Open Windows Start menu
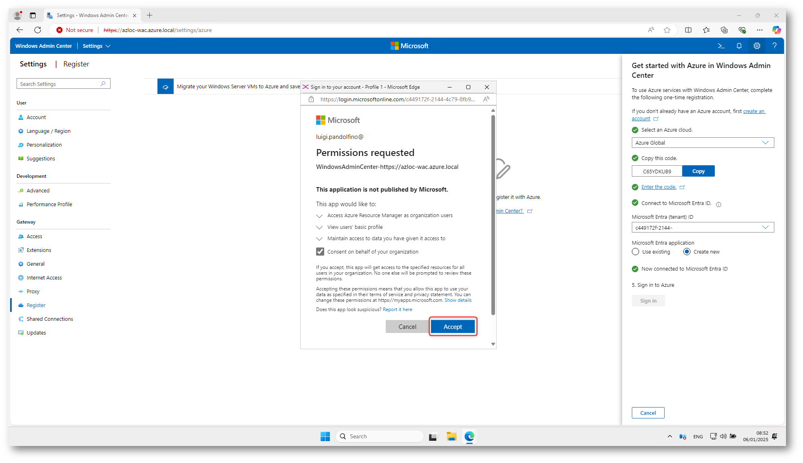The width and height of the screenshot is (803, 463). (325, 436)
